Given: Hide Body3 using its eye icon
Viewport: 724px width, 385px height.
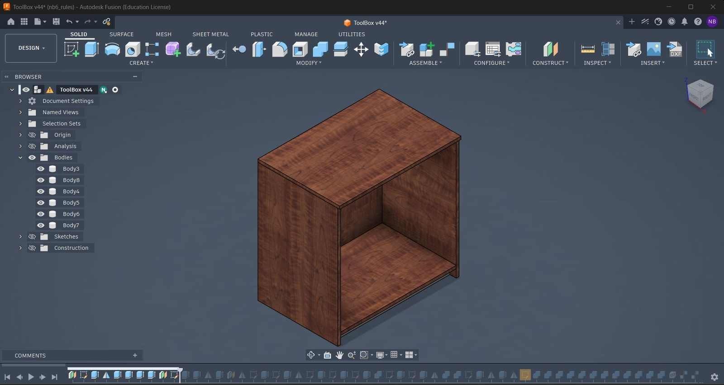Looking at the screenshot, I should [41, 169].
